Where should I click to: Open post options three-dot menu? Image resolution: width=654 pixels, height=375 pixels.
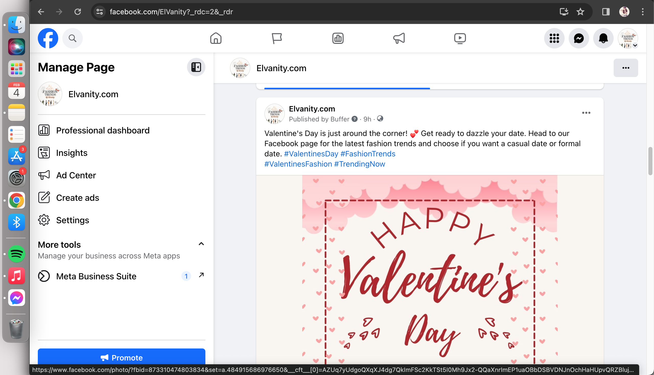tap(586, 113)
